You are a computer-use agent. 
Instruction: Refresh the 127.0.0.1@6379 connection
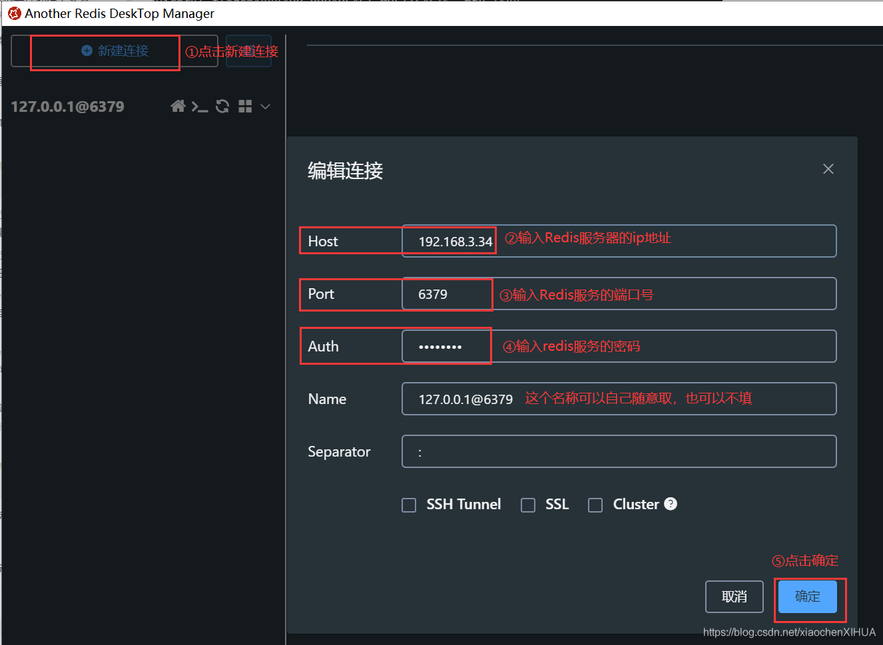(x=222, y=107)
